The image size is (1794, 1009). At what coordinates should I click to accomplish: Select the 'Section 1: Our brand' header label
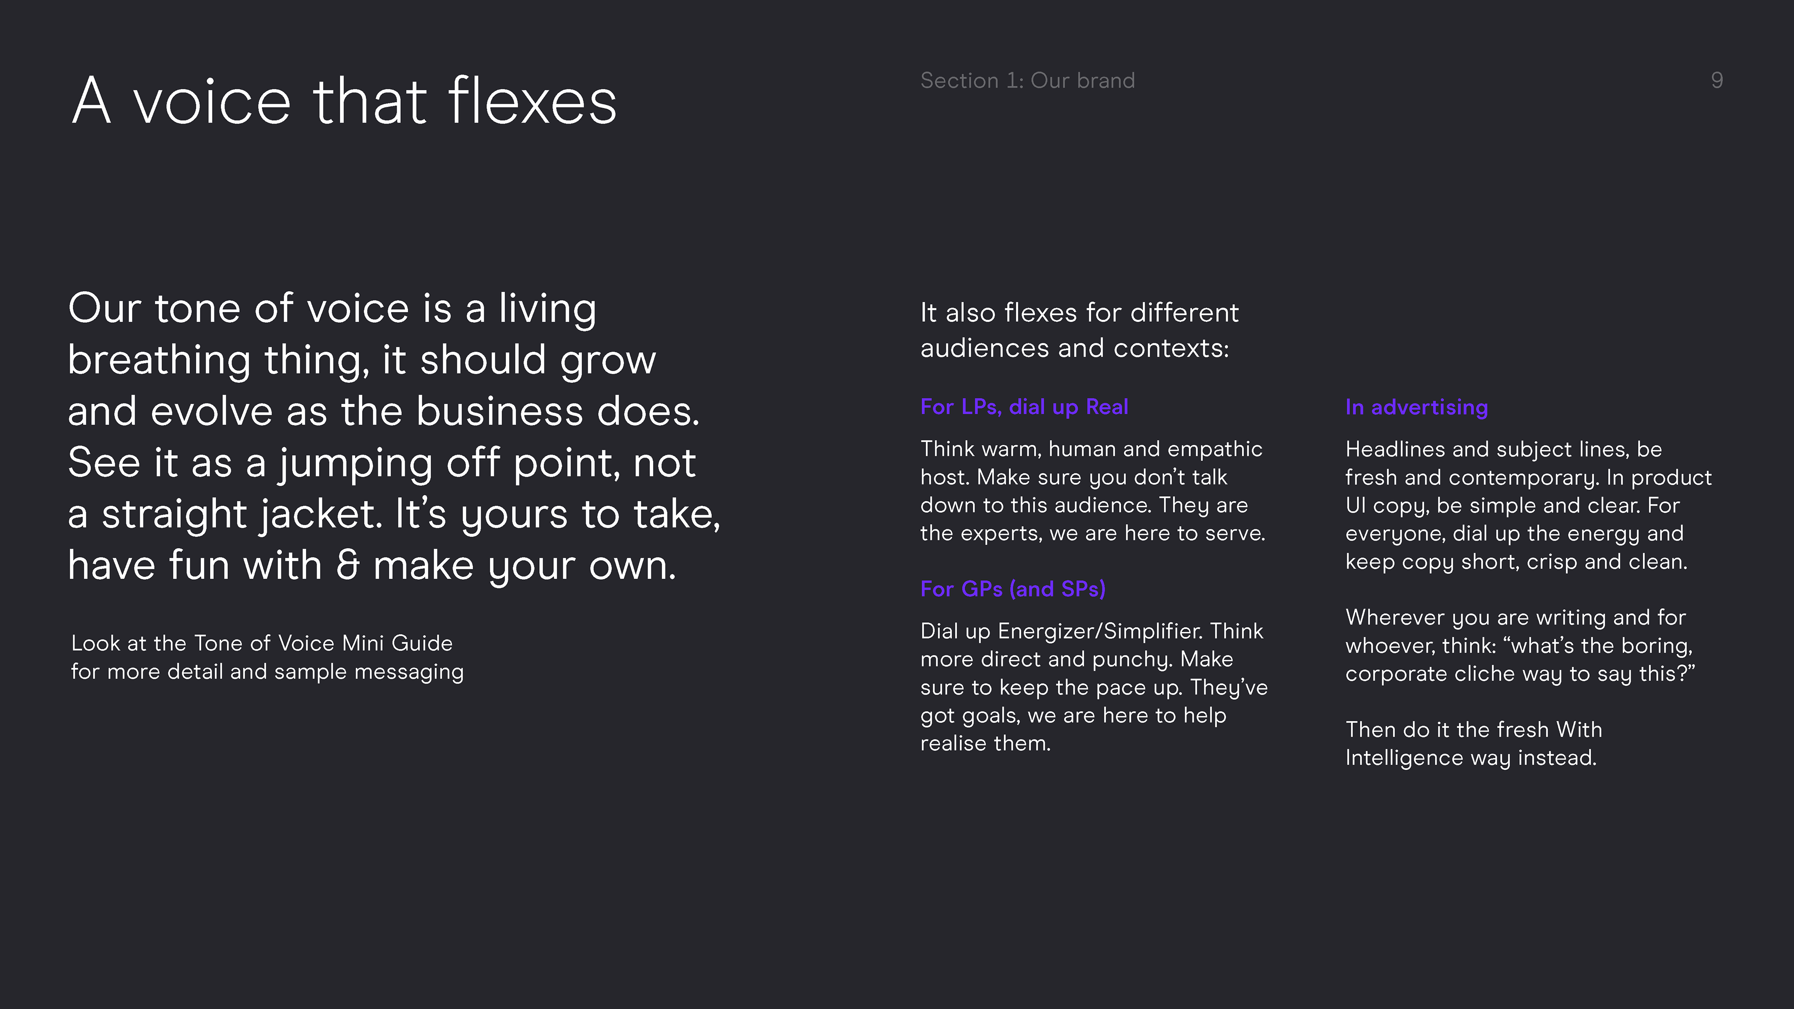click(x=1027, y=81)
